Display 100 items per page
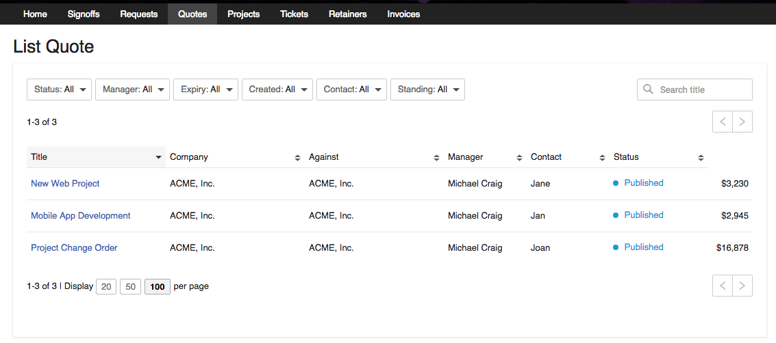The height and width of the screenshot is (343, 776). (x=158, y=286)
